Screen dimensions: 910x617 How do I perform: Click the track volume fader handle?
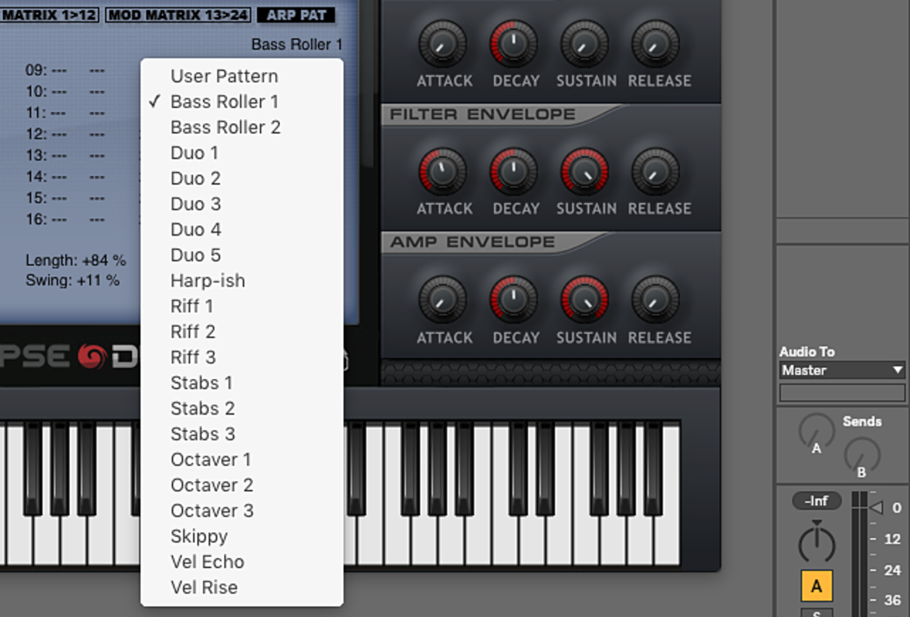875,508
